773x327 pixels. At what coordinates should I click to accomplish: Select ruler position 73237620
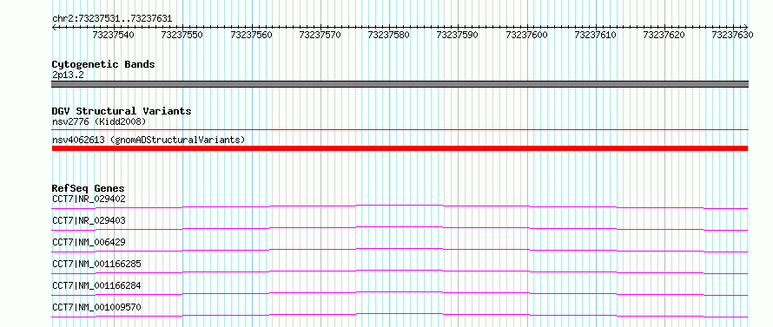tap(664, 36)
